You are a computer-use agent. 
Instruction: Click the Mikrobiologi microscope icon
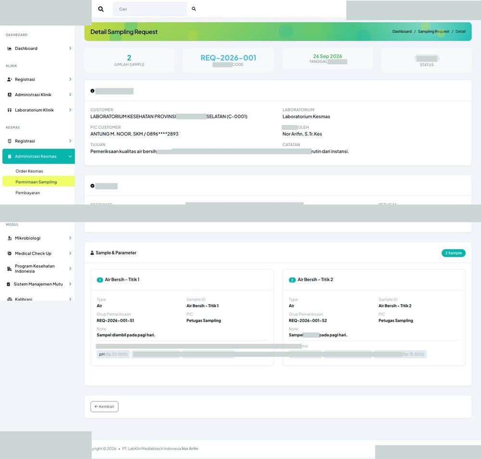pyautogui.click(x=10, y=238)
